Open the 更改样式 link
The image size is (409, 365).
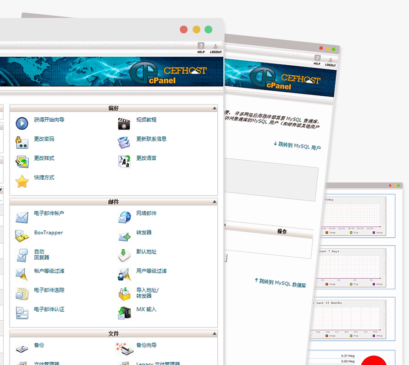point(44,158)
